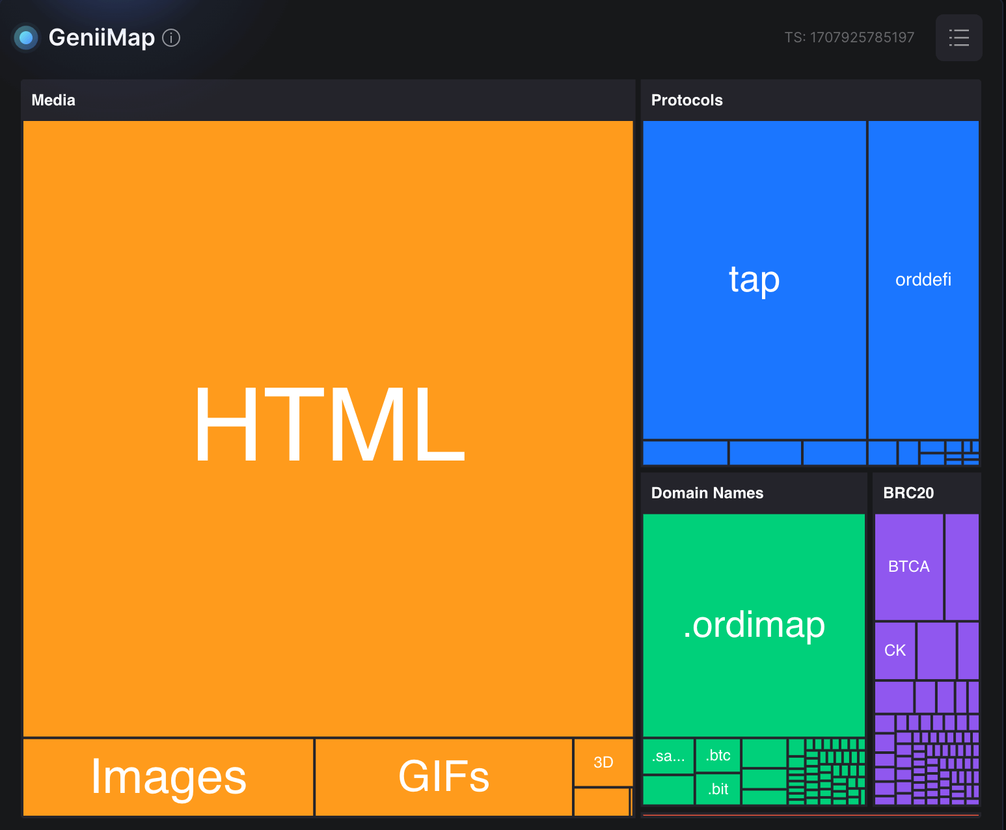Click the Media section header
1006x830 pixels.
coord(53,100)
